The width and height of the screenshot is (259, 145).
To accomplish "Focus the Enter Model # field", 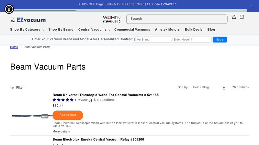I will coord(192,39).
